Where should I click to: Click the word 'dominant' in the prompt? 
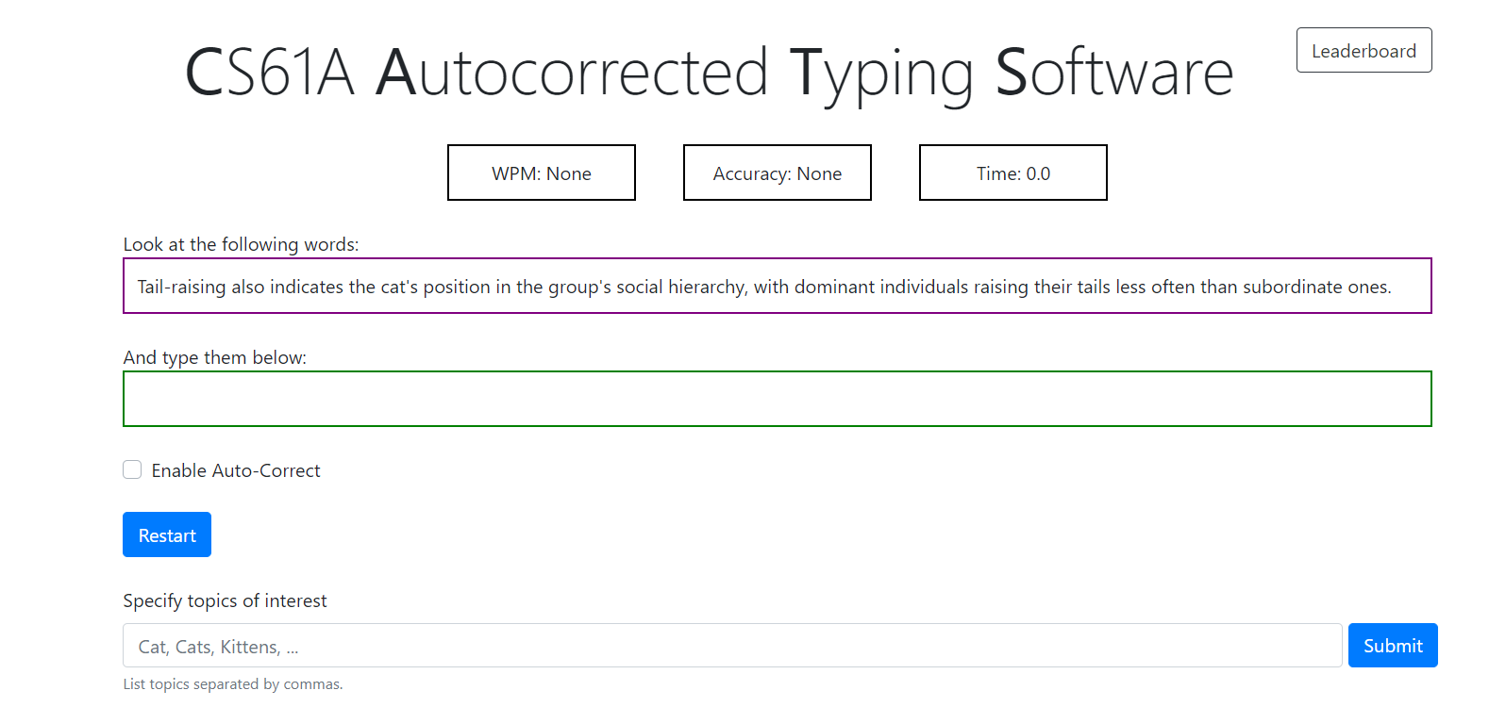pyautogui.click(x=833, y=287)
